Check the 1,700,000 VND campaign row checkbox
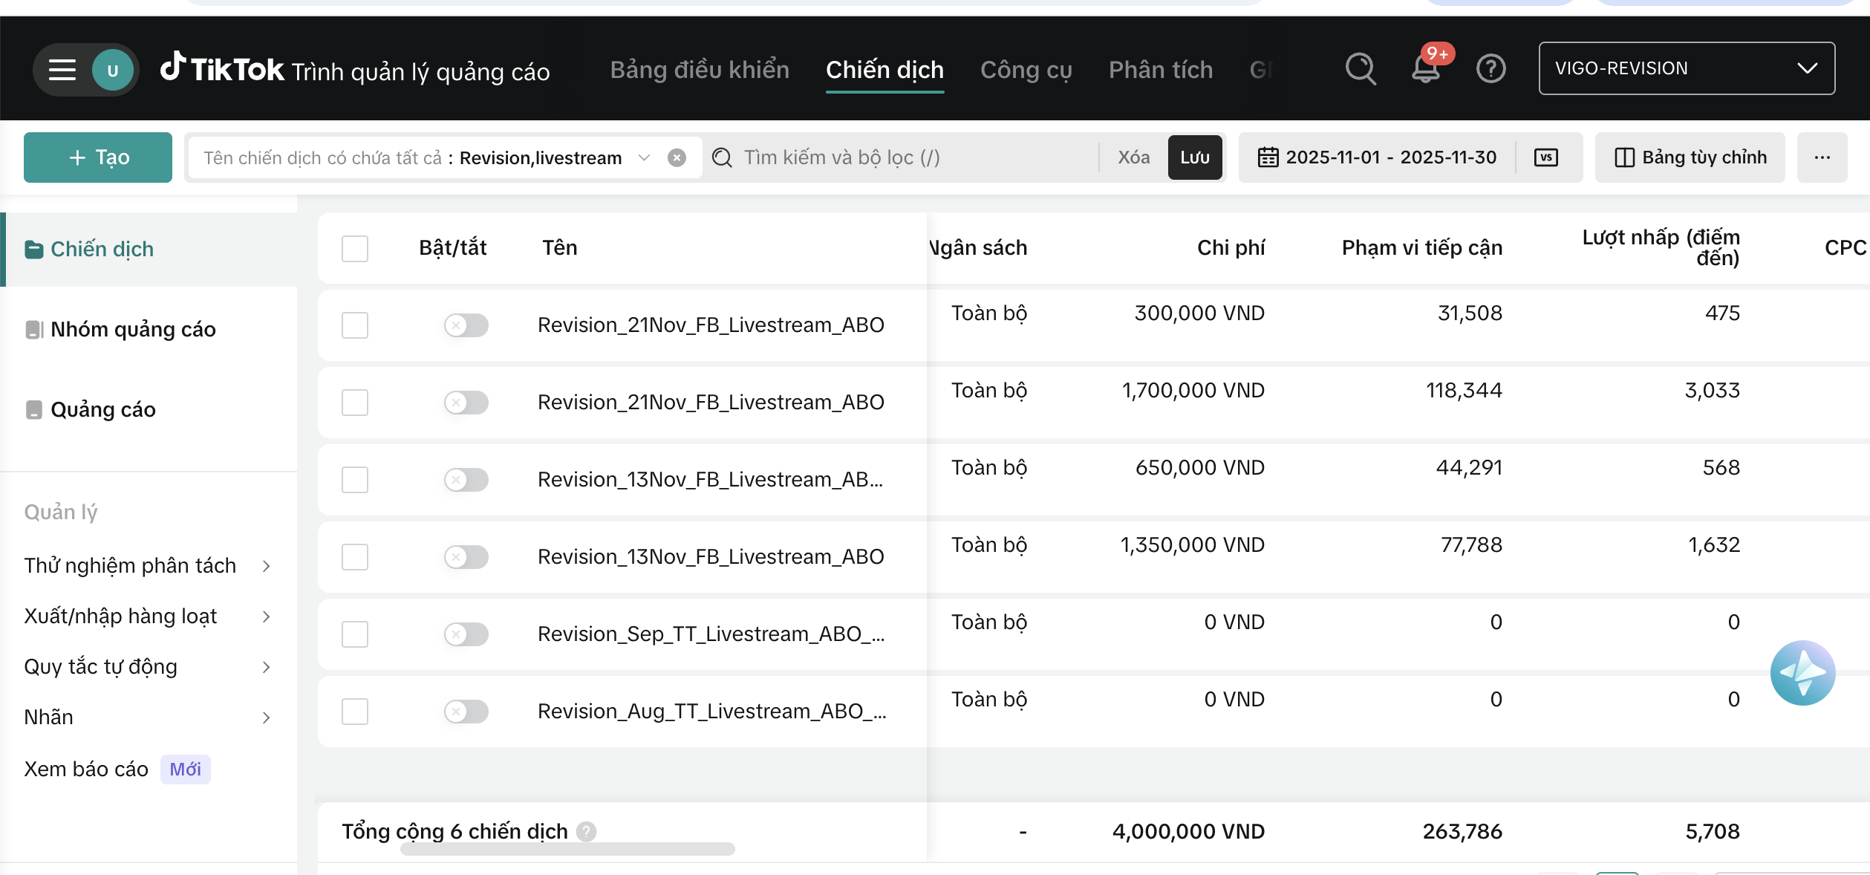 click(x=355, y=403)
